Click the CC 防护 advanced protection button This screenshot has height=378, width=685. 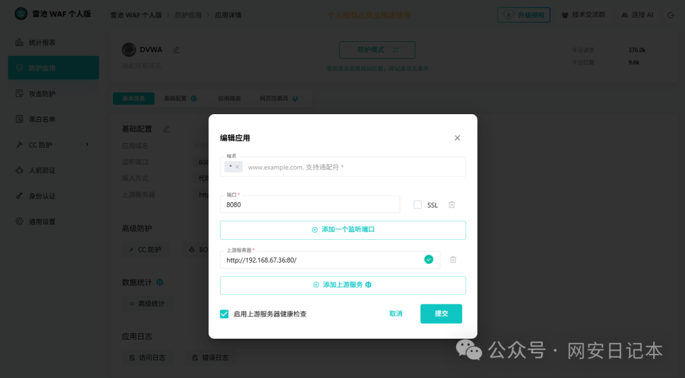tap(145, 249)
